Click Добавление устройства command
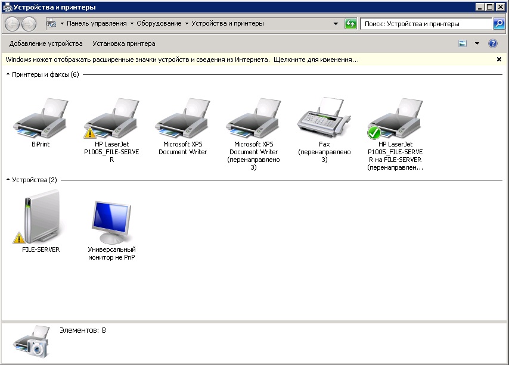This screenshot has height=365, width=509. point(46,43)
